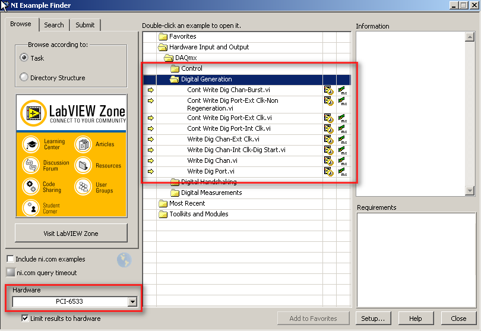Open the Code Sharing icon
481x331 pixels.
[31, 187]
